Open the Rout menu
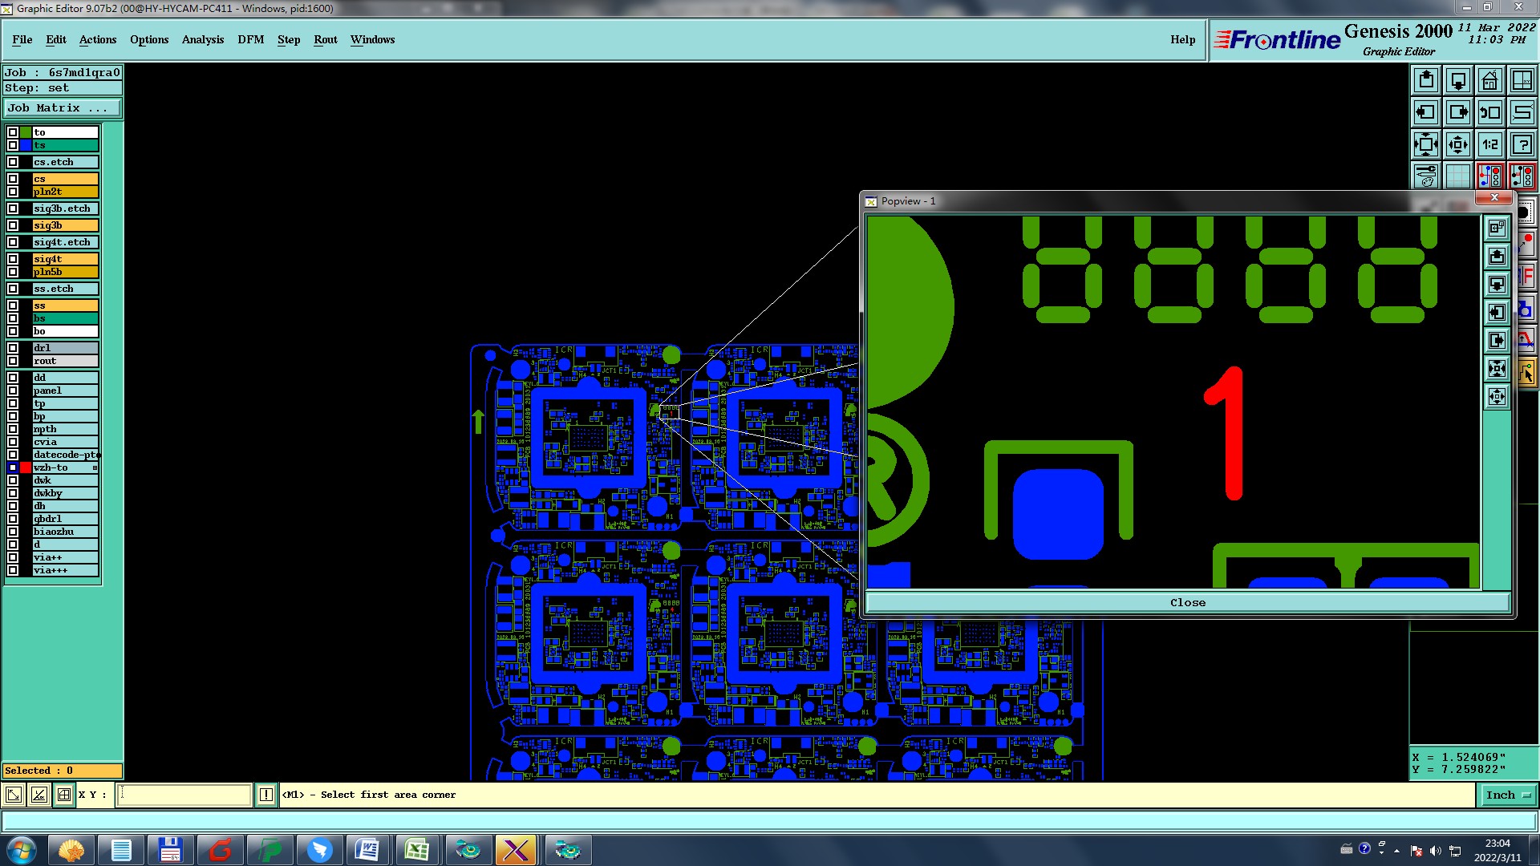This screenshot has width=1540, height=866. (326, 39)
